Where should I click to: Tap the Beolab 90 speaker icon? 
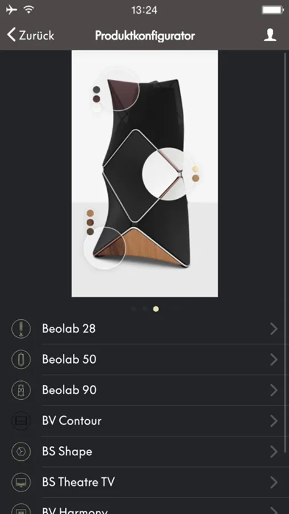tap(21, 390)
